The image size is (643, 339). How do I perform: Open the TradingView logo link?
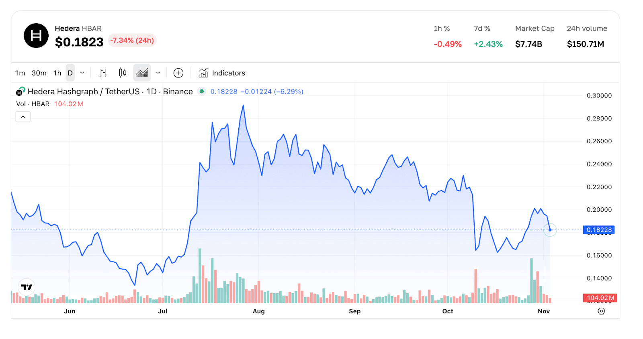(27, 287)
